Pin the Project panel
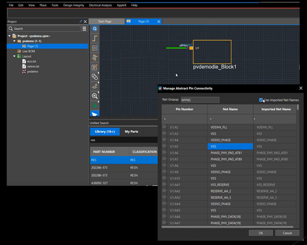Image resolution: width=307 pixels, height=245 pixels. [x=80, y=21]
